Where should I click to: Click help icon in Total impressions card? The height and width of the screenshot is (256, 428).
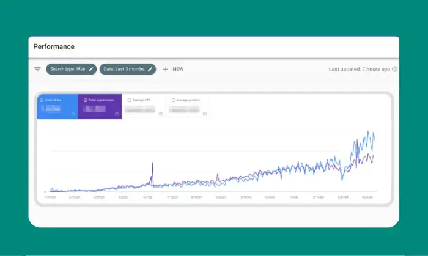116,114
